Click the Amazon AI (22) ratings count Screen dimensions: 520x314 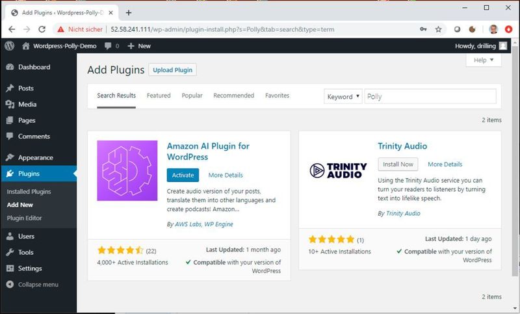coord(151,251)
